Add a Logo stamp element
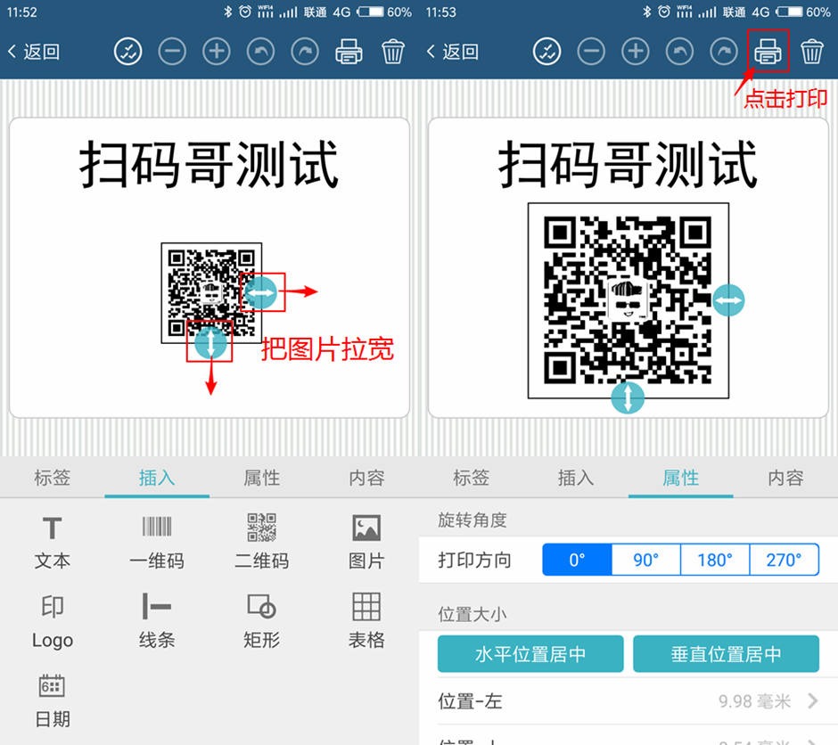 tap(53, 621)
